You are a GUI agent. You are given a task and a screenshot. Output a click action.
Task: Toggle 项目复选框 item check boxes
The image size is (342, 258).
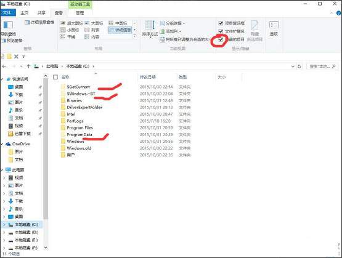coord(221,23)
